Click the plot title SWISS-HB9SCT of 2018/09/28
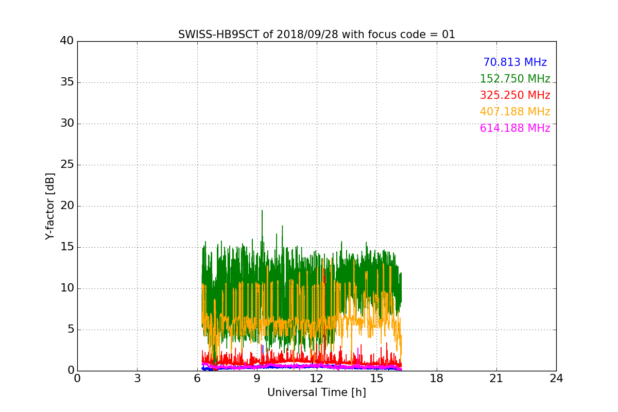Screen dimensions: 618x412 [x=317, y=35]
